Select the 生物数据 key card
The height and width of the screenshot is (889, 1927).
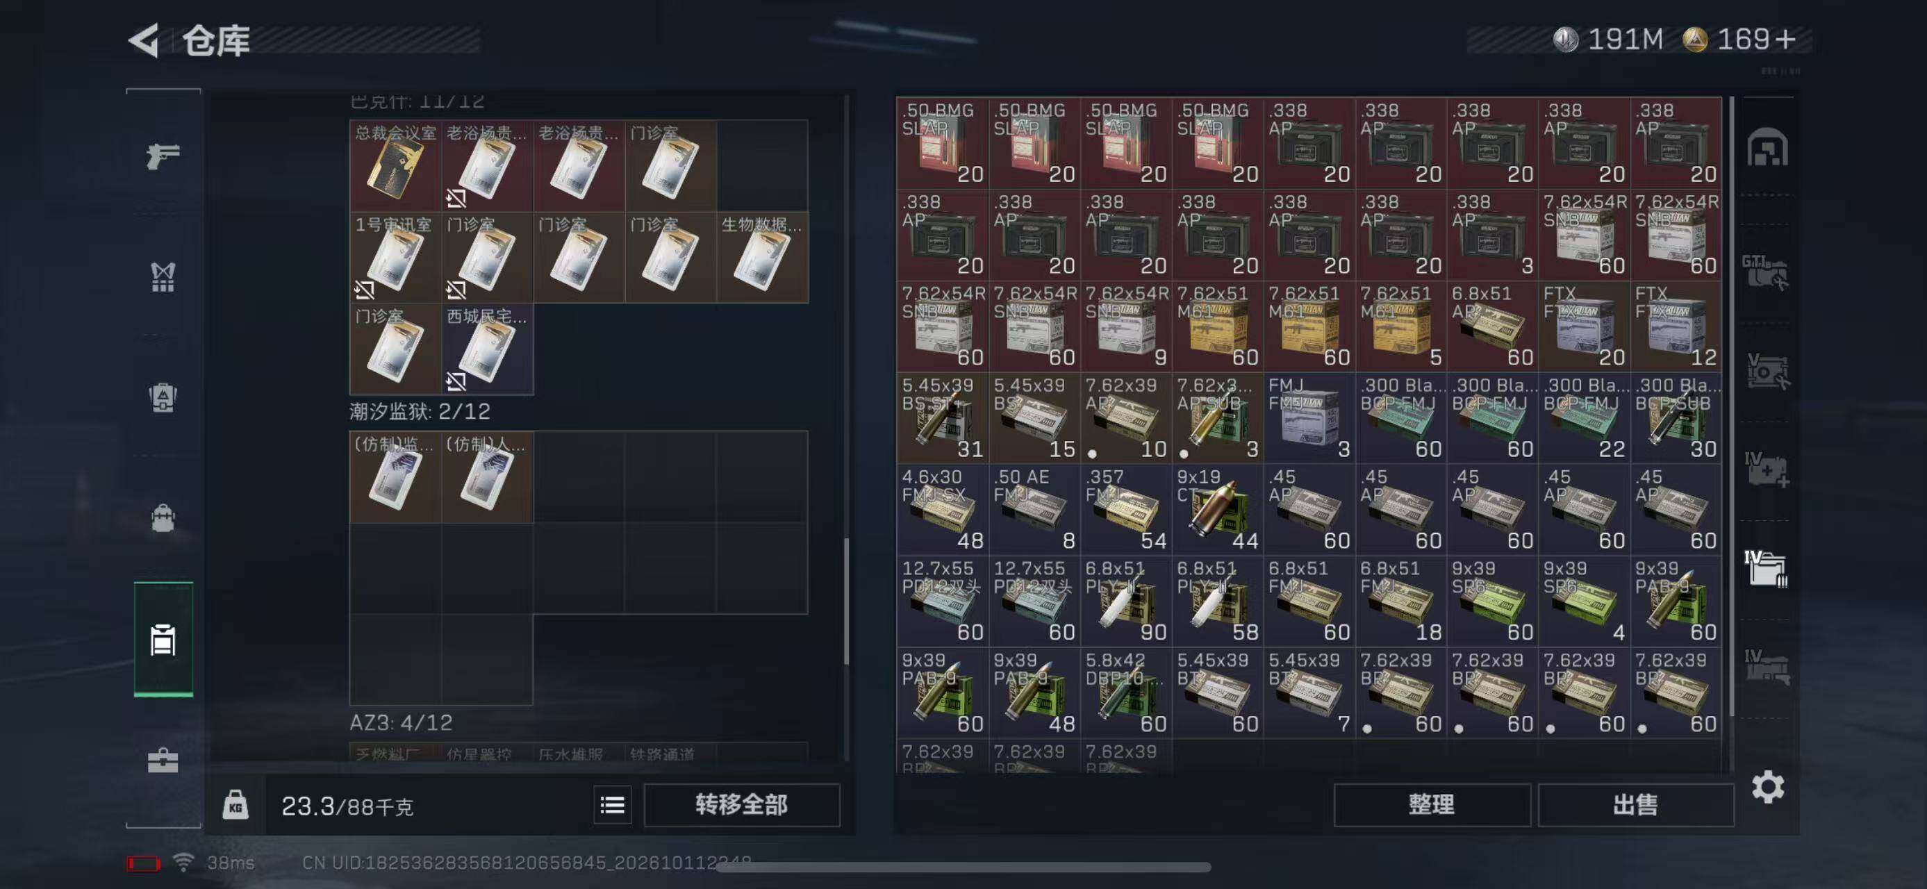point(762,257)
